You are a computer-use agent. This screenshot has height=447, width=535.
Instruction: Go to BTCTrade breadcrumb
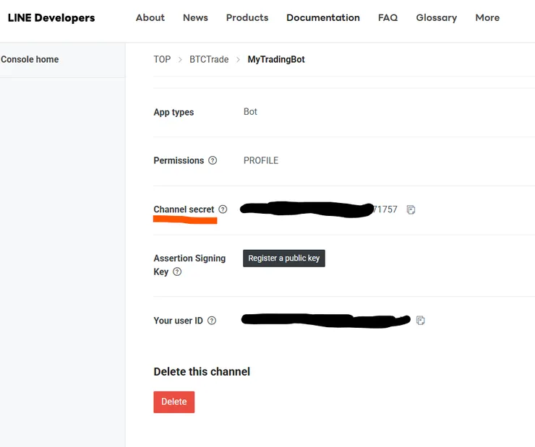click(209, 59)
